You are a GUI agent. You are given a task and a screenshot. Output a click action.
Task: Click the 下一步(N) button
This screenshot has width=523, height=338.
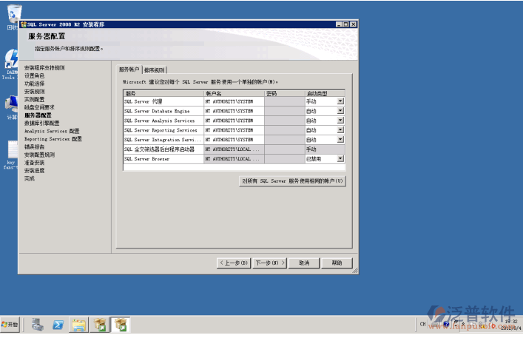(x=269, y=263)
